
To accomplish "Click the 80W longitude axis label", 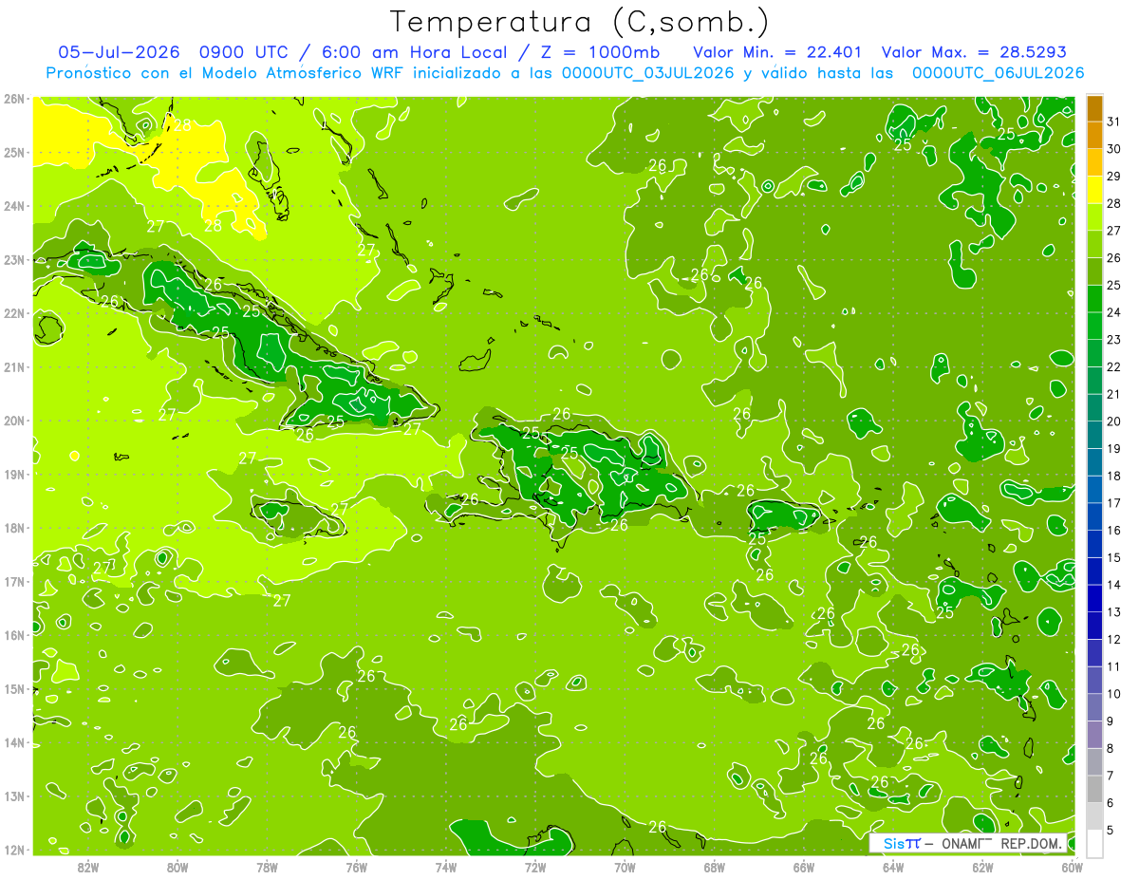I will click(x=177, y=867).
